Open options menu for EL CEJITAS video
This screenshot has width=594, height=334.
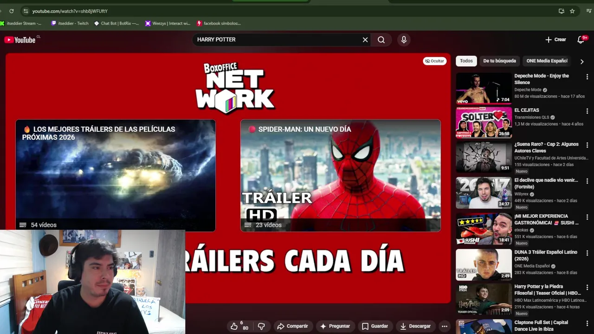pos(587,111)
